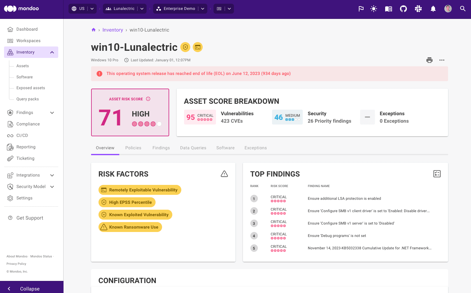471x293 pixels.
Task: Follow the Inventory breadcrumb link
Action: [x=113, y=30]
